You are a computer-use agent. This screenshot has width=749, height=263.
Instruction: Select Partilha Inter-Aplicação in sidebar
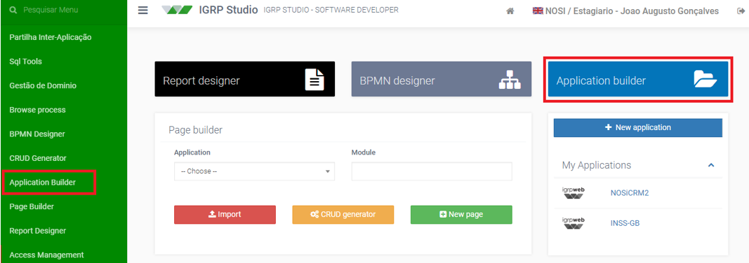(50, 37)
